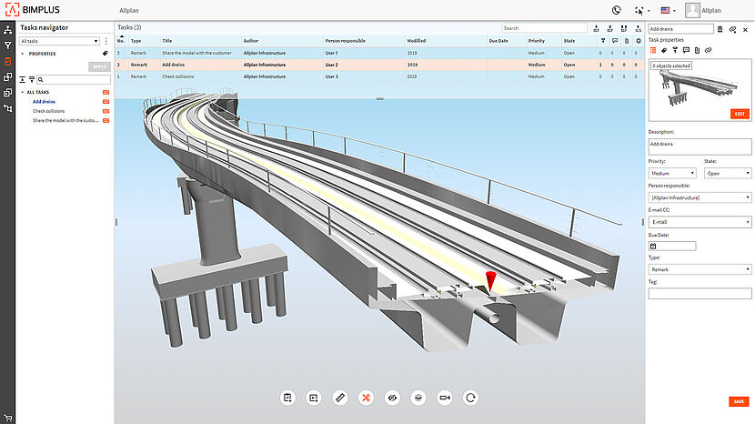Open the layers tool in bottom toolbar
The image size is (755, 424).
418,398
